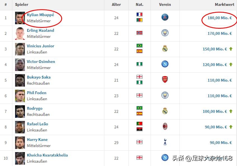
Task: Click Napoli crest in Victor Osimhen row
Action: pyautogui.click(x=165, y=64)
